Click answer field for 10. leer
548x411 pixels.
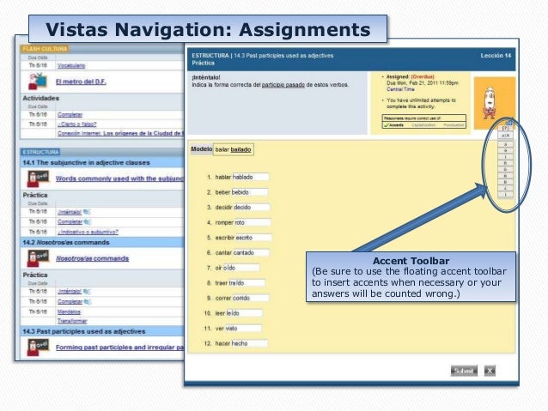244,313
